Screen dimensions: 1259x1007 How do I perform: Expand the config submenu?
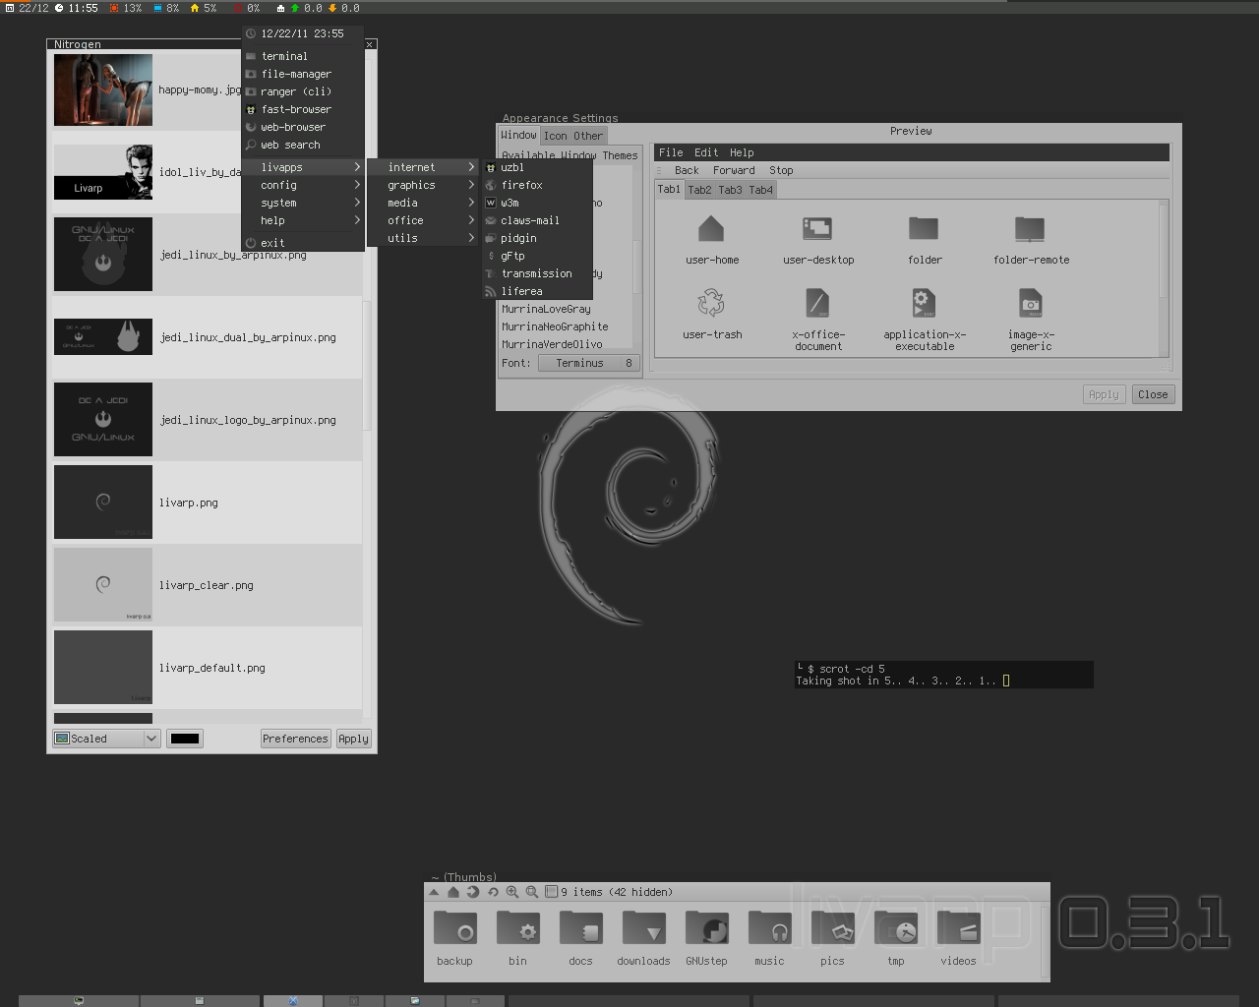pyautogui.click(x=303, y=185)
